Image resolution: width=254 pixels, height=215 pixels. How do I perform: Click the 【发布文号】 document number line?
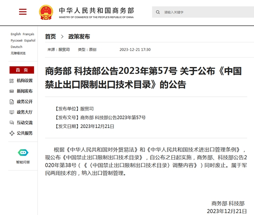pyautogui.click(x=100, y=117)
